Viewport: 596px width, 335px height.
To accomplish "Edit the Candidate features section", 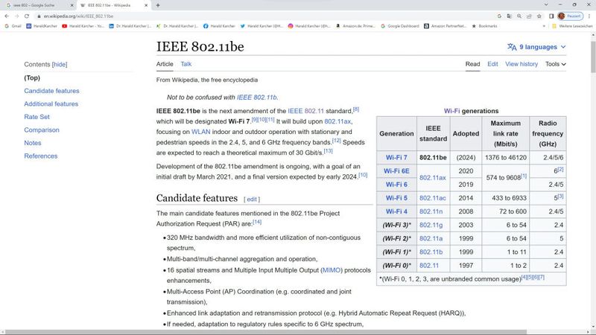I will pos(252,200).
